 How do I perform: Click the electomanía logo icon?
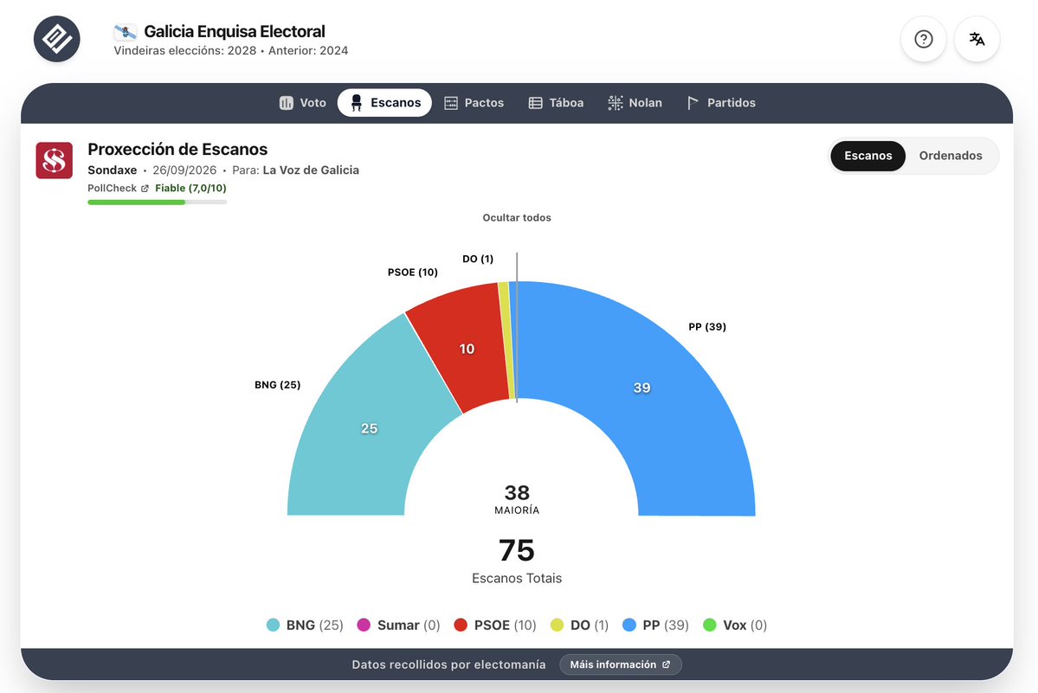coord(57,39)
